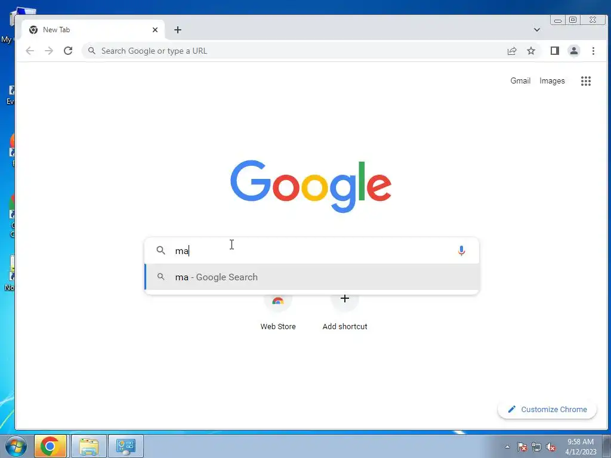Click the Customize Chrome button
This screenshot has height=458, width=611.
(x=547, y=409)
